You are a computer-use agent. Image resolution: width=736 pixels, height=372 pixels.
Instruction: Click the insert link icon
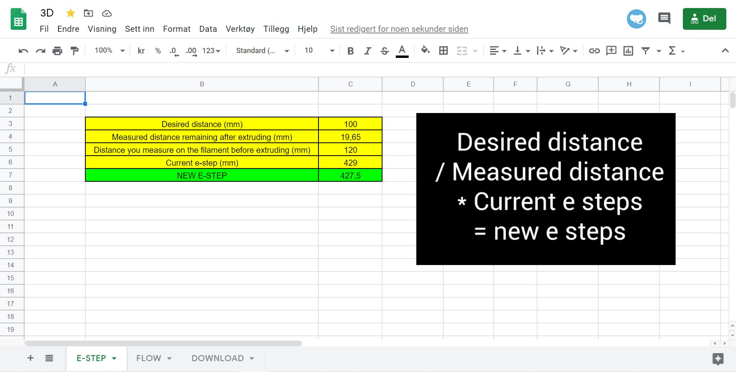tap(594, 51)
